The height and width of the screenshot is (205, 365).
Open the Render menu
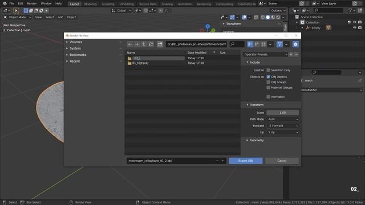click(x=32, y=3)
